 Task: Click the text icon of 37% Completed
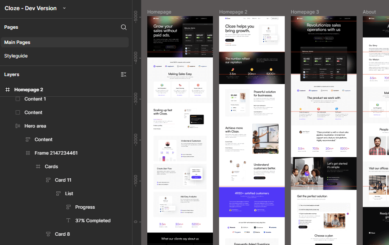pos(69,220)
